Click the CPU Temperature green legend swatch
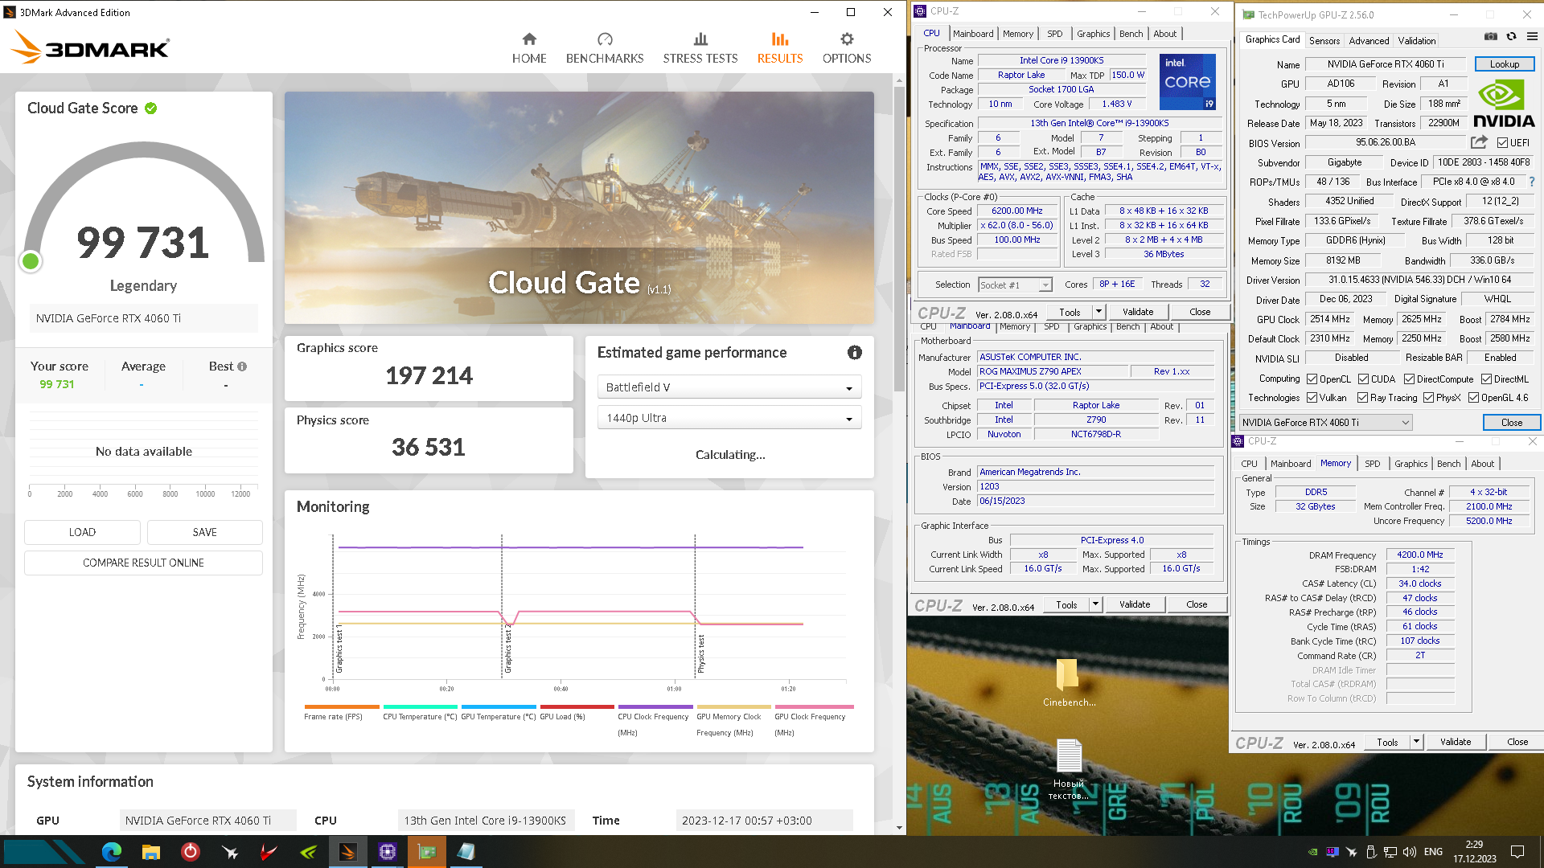The width and height of the screenshot is (1544, 868). tap(420, 707)
